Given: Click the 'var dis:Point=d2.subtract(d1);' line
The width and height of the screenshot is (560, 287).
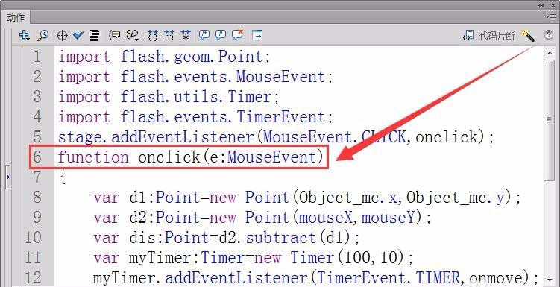Looking at the screenshot, I should point(227,237).
